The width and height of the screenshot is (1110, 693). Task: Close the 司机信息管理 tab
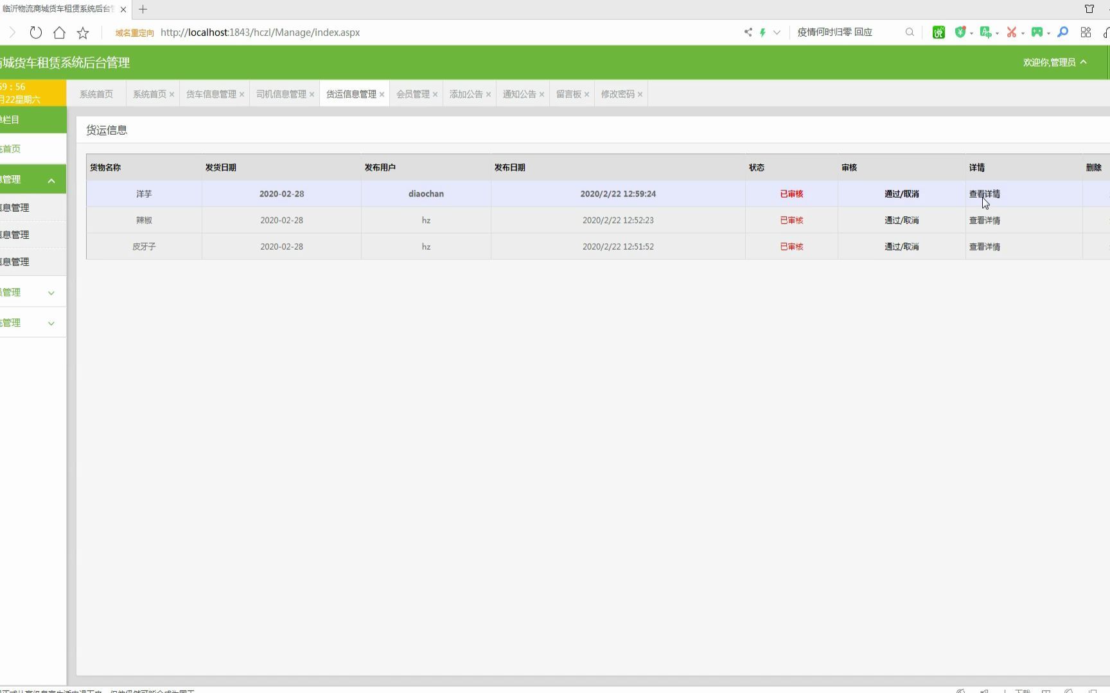click(x=312, y=94)
